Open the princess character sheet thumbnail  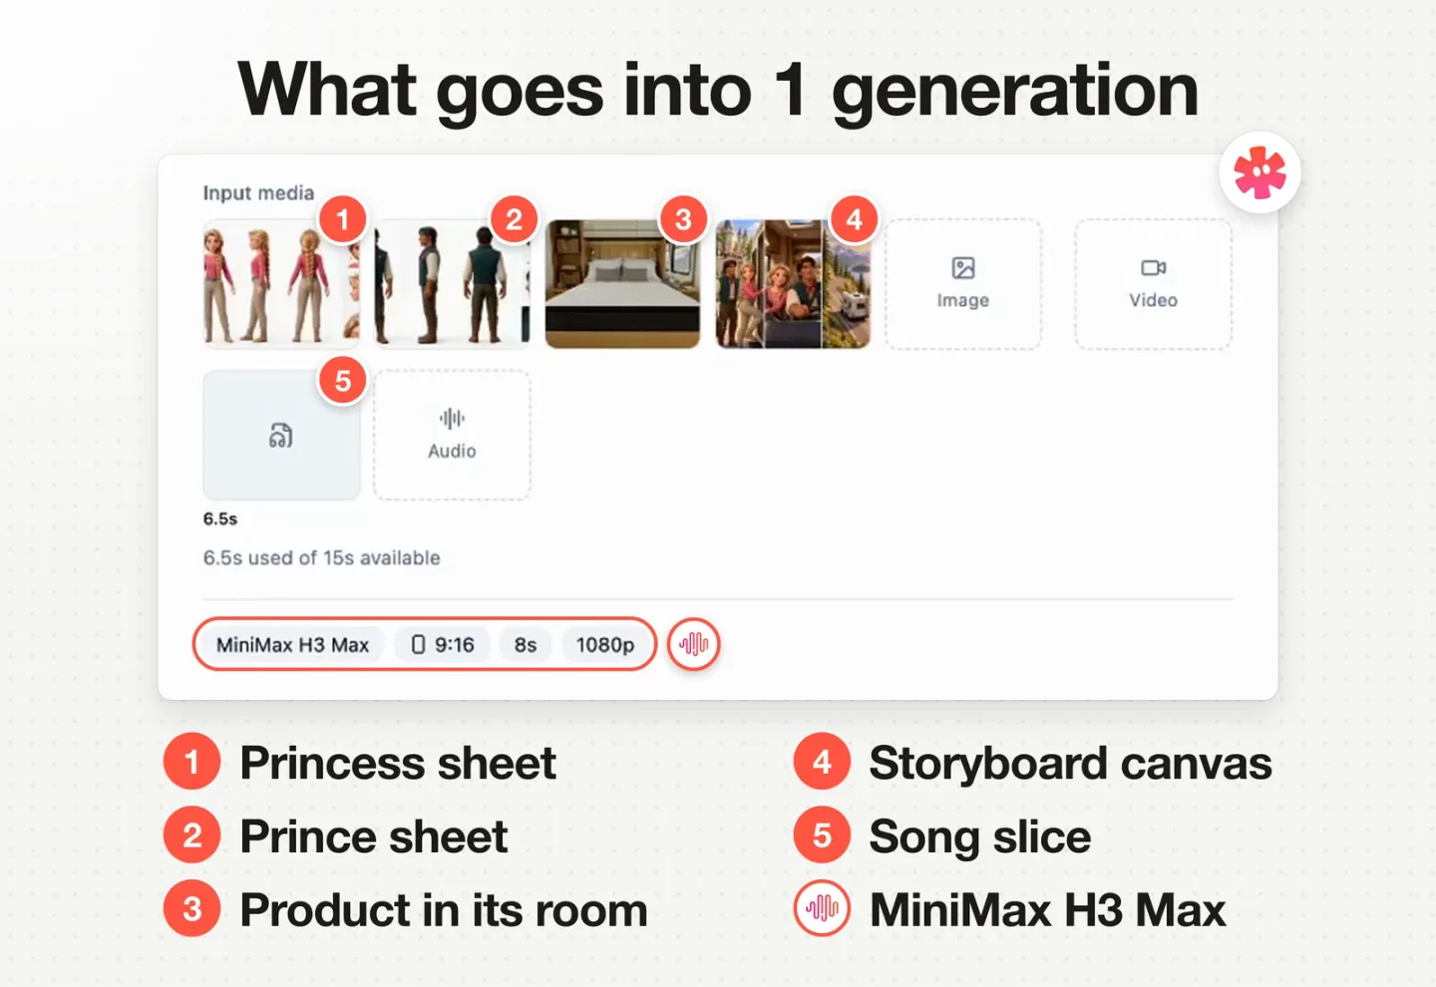click(281, 284)
